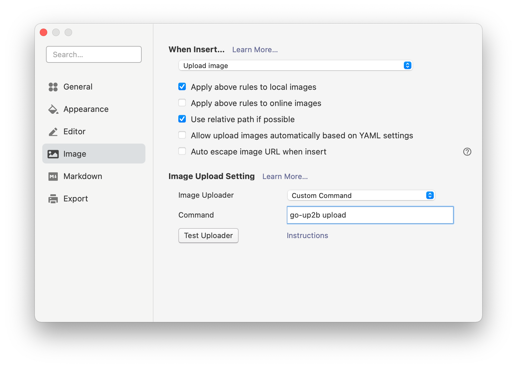
Task: Go to the Editor settings section
Action: click(94, 131)
